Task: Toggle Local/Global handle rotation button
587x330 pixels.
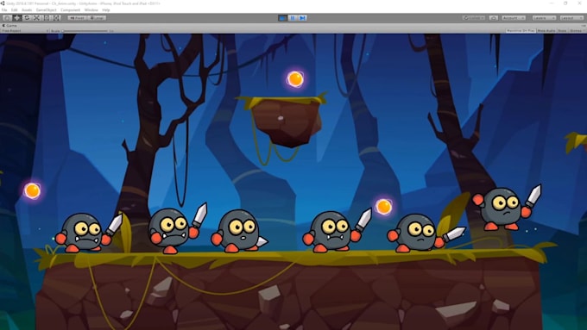Action: pos(97,18)
